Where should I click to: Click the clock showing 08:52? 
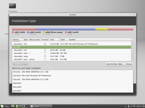(139, 106)
